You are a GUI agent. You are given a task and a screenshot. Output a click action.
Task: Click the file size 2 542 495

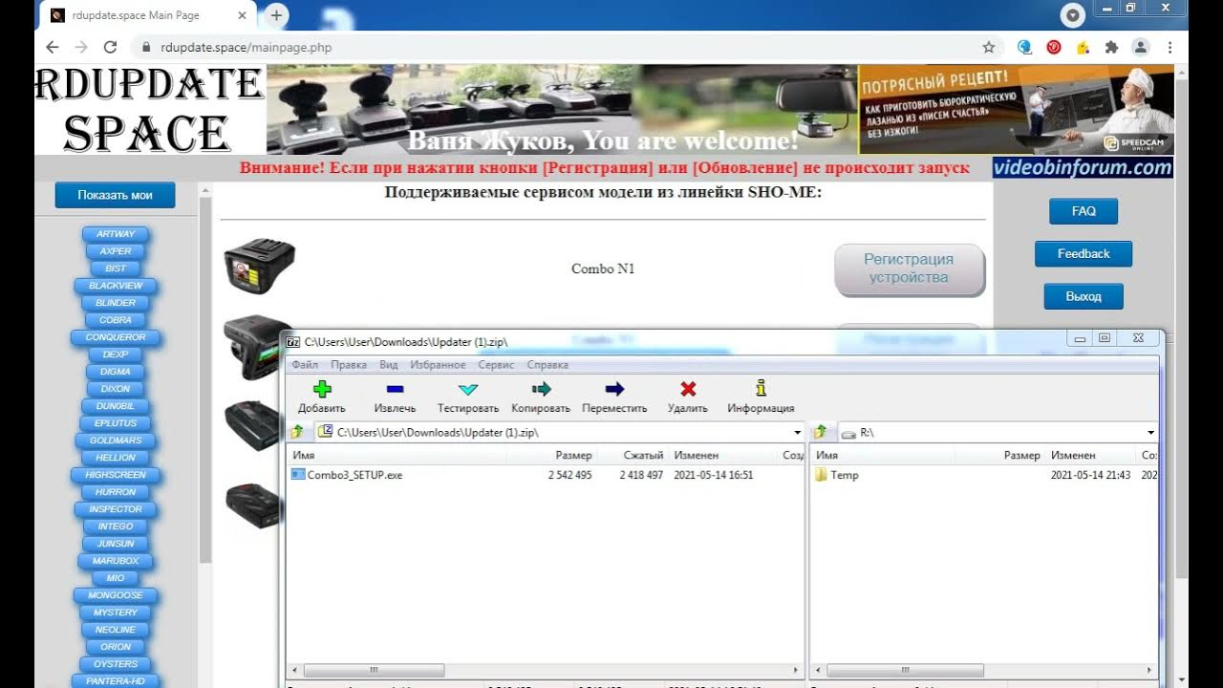tap(569, 475)
